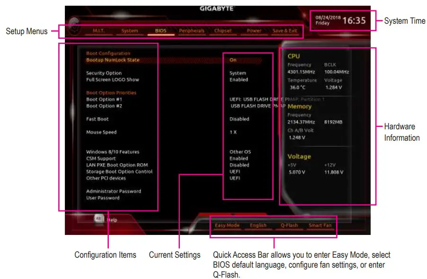Toggle Full Screen LOGO Enabled value
The height and width of the screenshot is (279, 427).
point(239,80)
